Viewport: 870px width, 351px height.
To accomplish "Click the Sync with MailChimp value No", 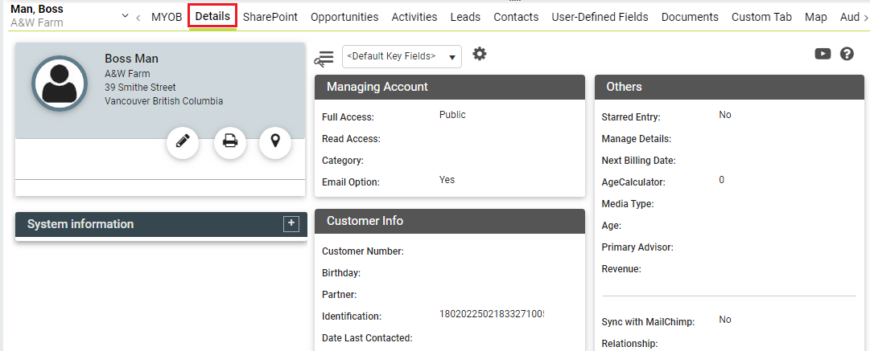I will click(x=725, y=320).
